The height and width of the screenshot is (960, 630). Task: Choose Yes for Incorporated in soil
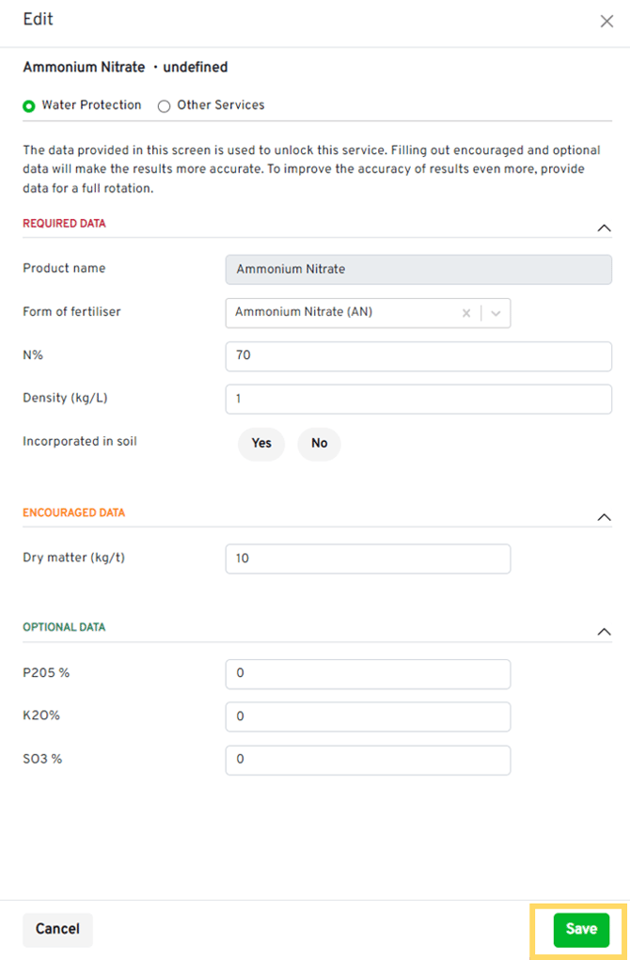(x=261, y=443)
